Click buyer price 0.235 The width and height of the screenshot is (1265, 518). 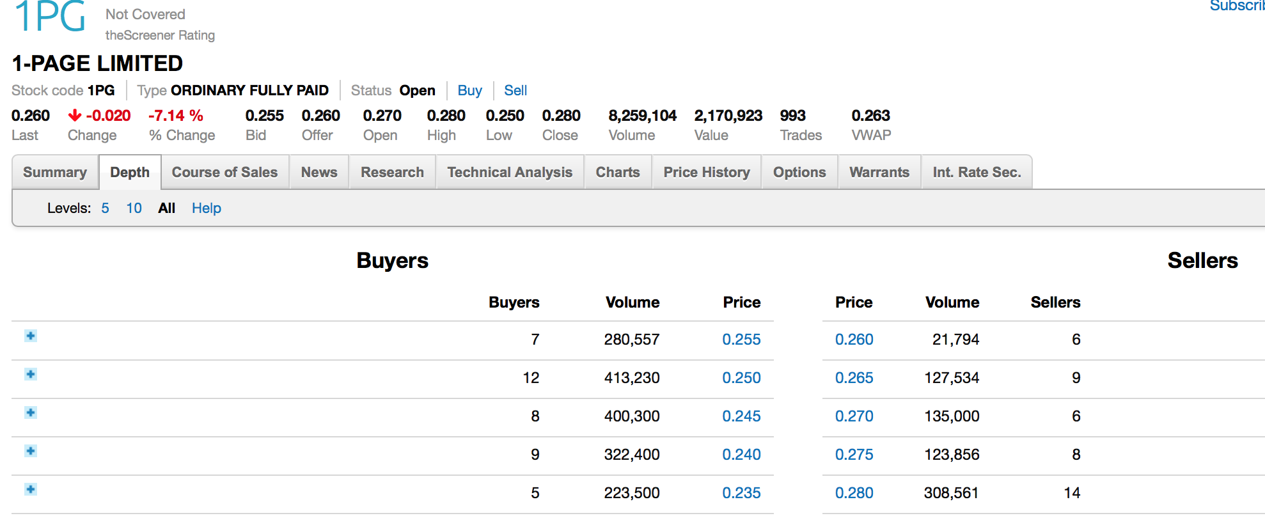point(741,493)
